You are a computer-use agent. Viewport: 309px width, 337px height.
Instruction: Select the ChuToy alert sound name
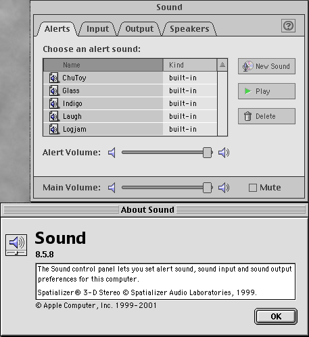tap(74, 78)
